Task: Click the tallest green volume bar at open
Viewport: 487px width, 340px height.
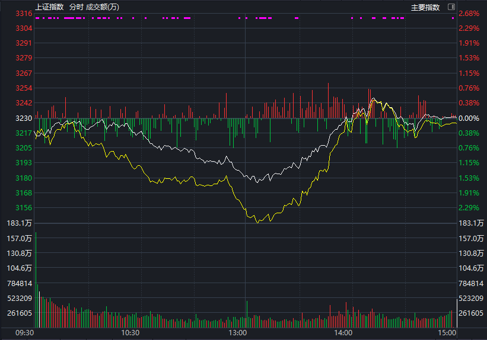Action: tap(36, 278)
